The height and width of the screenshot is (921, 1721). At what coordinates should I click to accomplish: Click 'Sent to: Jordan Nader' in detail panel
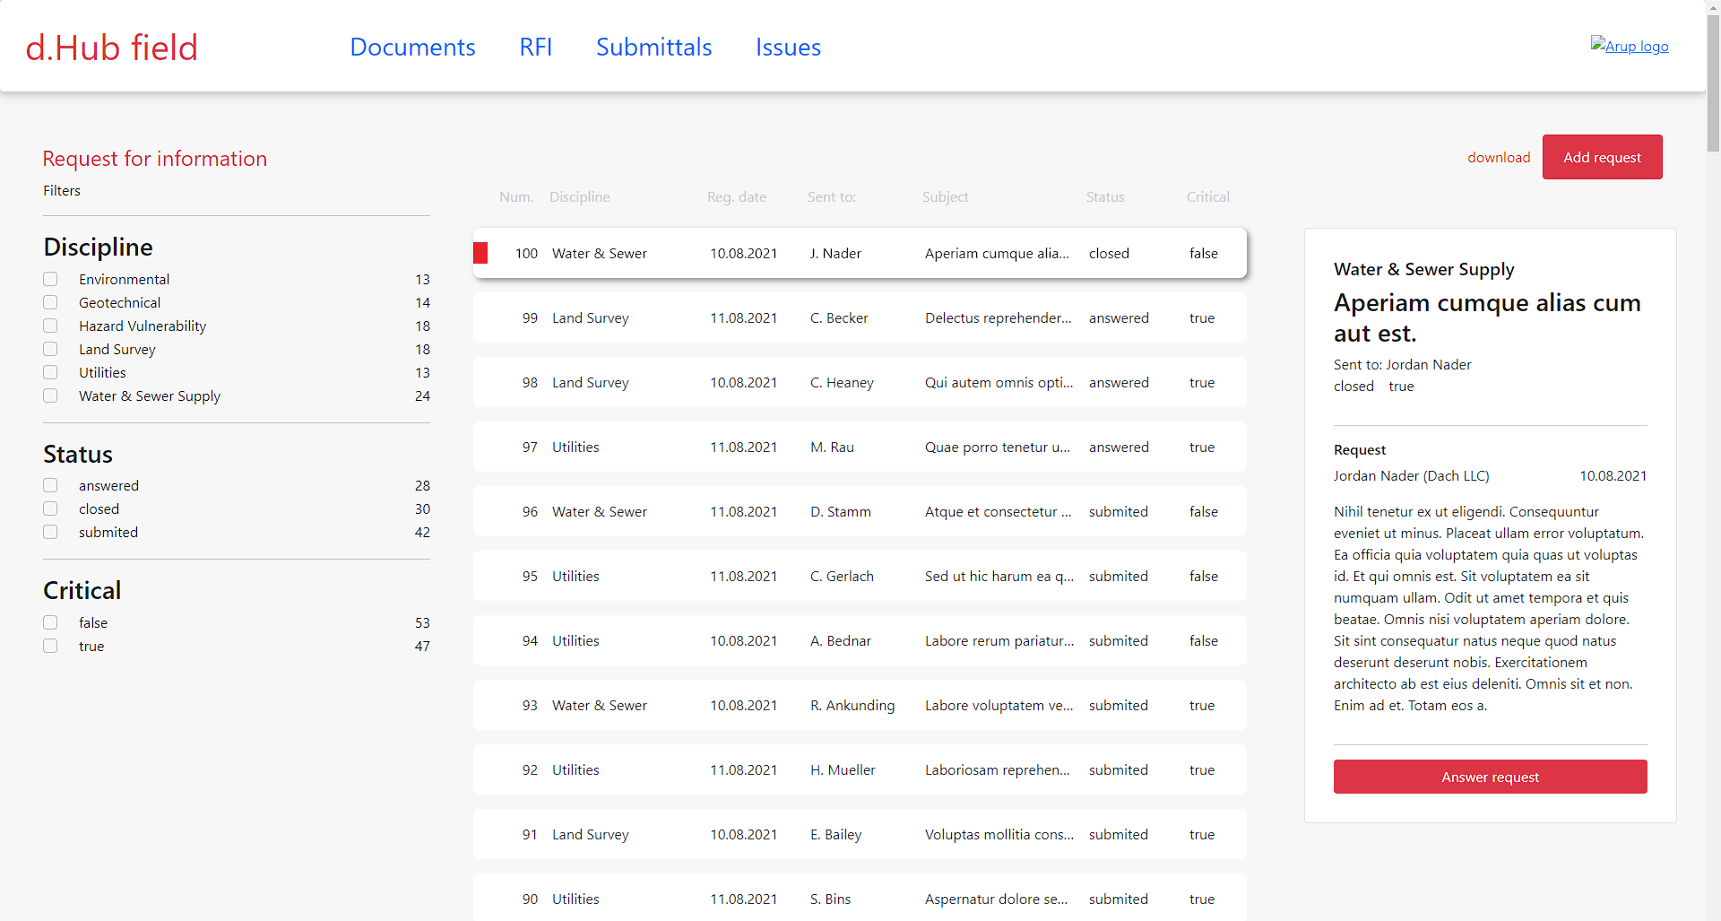[1402, 364]
